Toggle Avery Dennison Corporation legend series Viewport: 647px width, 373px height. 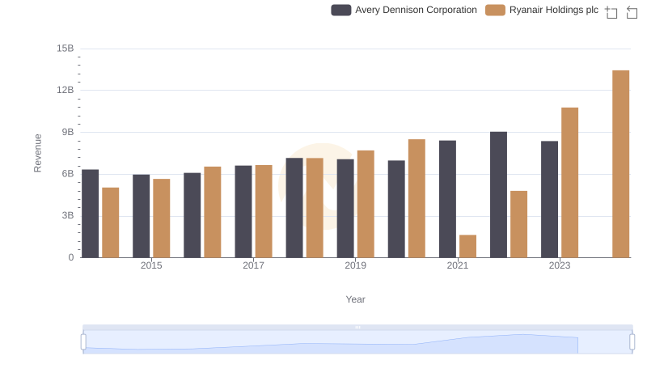pyautogui.click(x=404, y=10)
